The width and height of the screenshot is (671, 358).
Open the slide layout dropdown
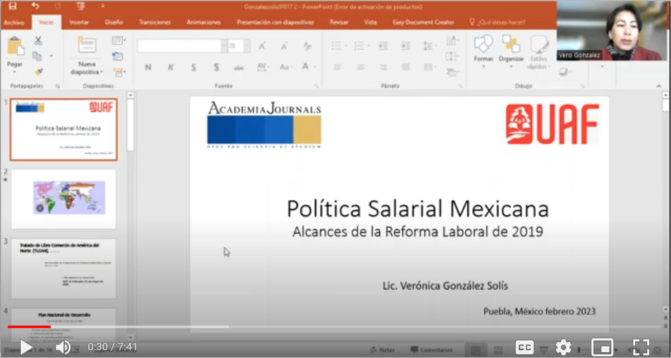[x=118, y=40]
